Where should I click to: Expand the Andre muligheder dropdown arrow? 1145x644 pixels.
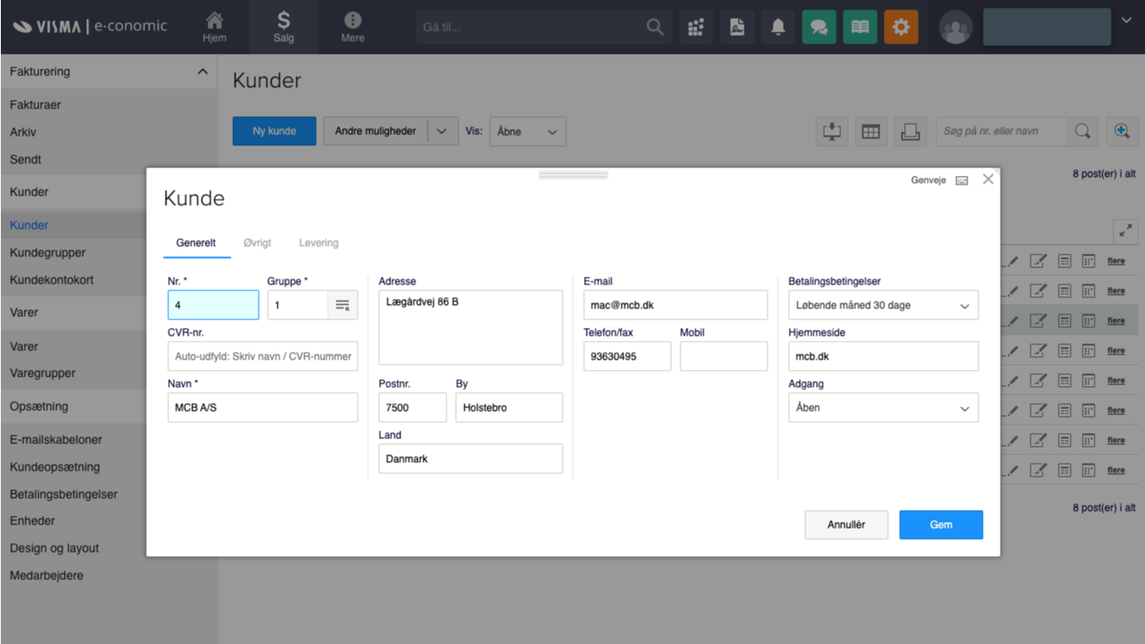tap(442, 131)
